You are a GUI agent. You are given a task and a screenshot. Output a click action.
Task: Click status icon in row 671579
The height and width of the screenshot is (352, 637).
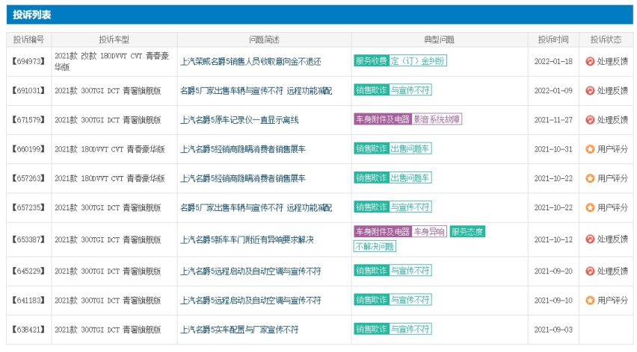coord(590,119)
